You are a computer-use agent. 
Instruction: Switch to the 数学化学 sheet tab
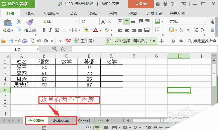click(x=61, y=121)
